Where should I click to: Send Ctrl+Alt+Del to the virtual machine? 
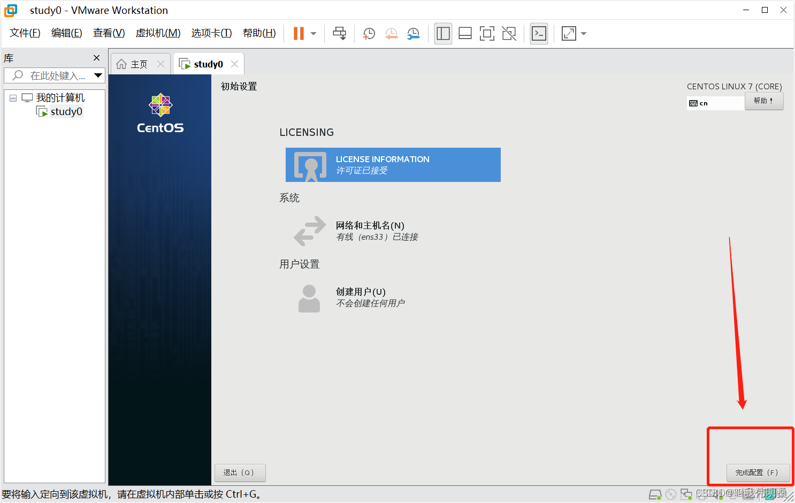(339, 34)
